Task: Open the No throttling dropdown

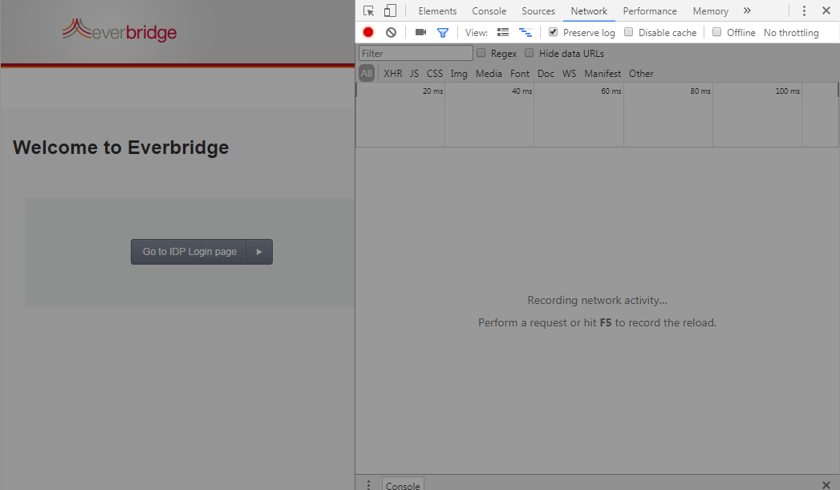Action: pos(791,33)
